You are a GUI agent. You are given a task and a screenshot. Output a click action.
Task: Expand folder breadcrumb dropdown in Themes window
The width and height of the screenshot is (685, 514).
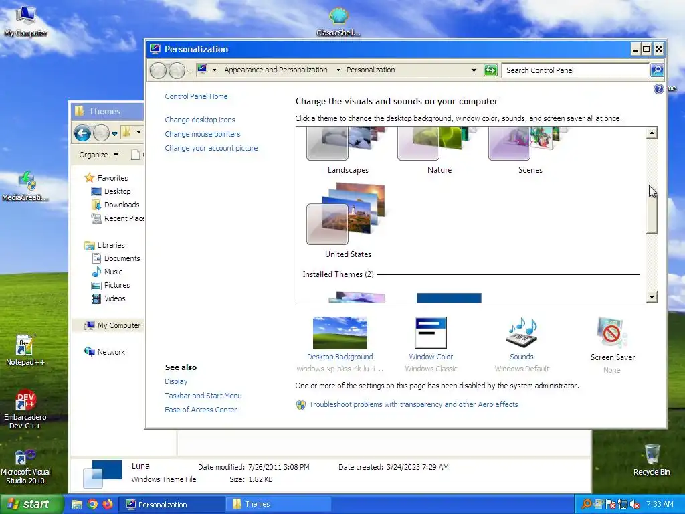click(138, 132)
